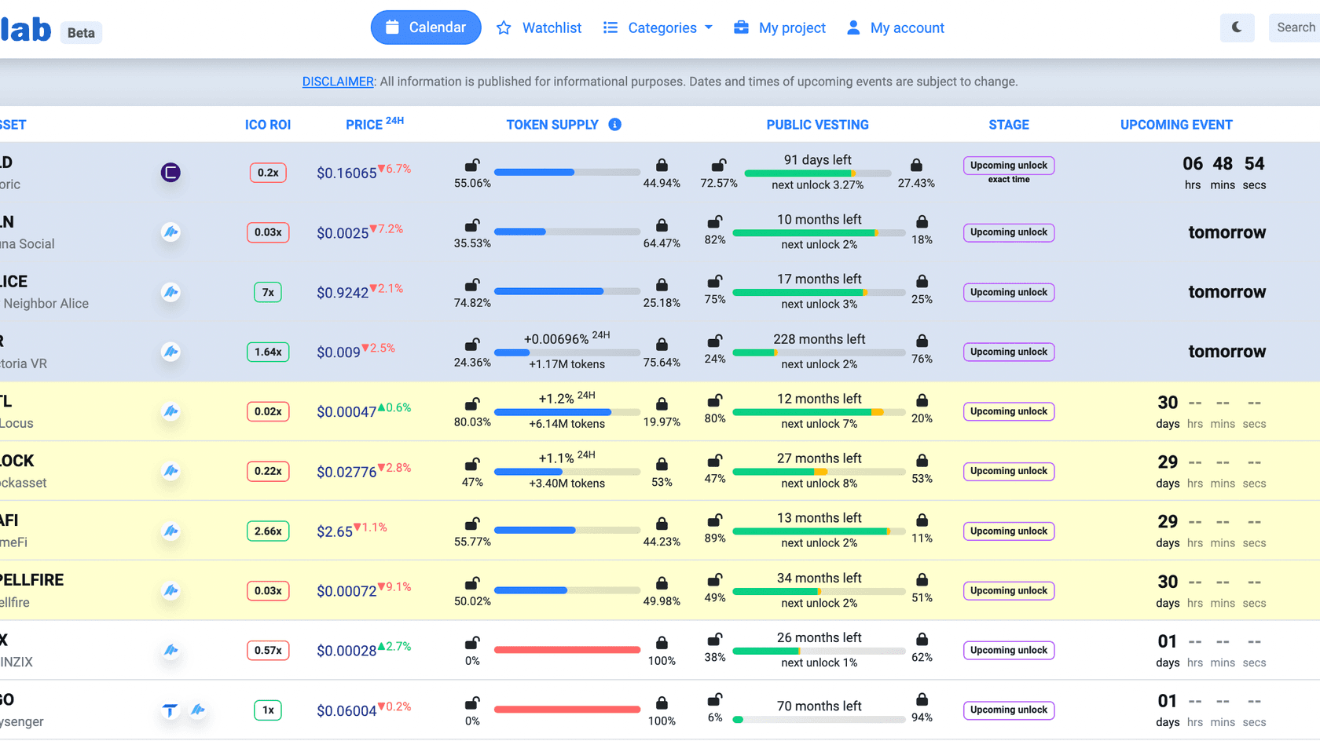1320x741 pixels.
Task: Click launchpad icon in the Locus row
Action: coord(170,411)
